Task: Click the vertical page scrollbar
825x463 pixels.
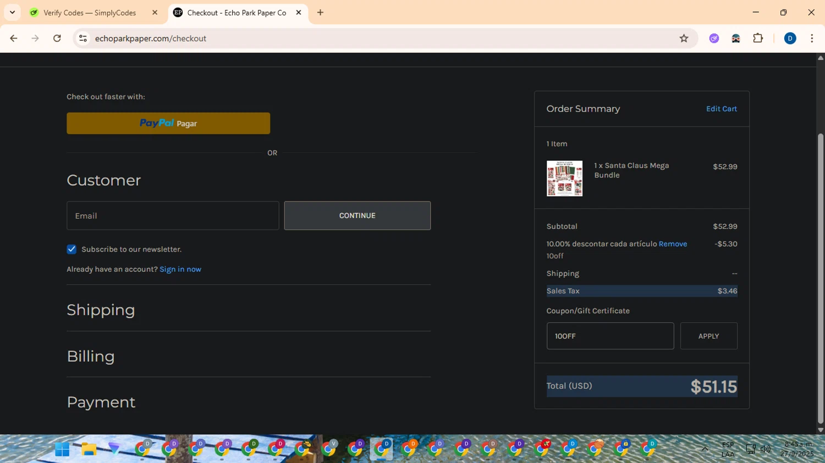Action: click(821, 279)
